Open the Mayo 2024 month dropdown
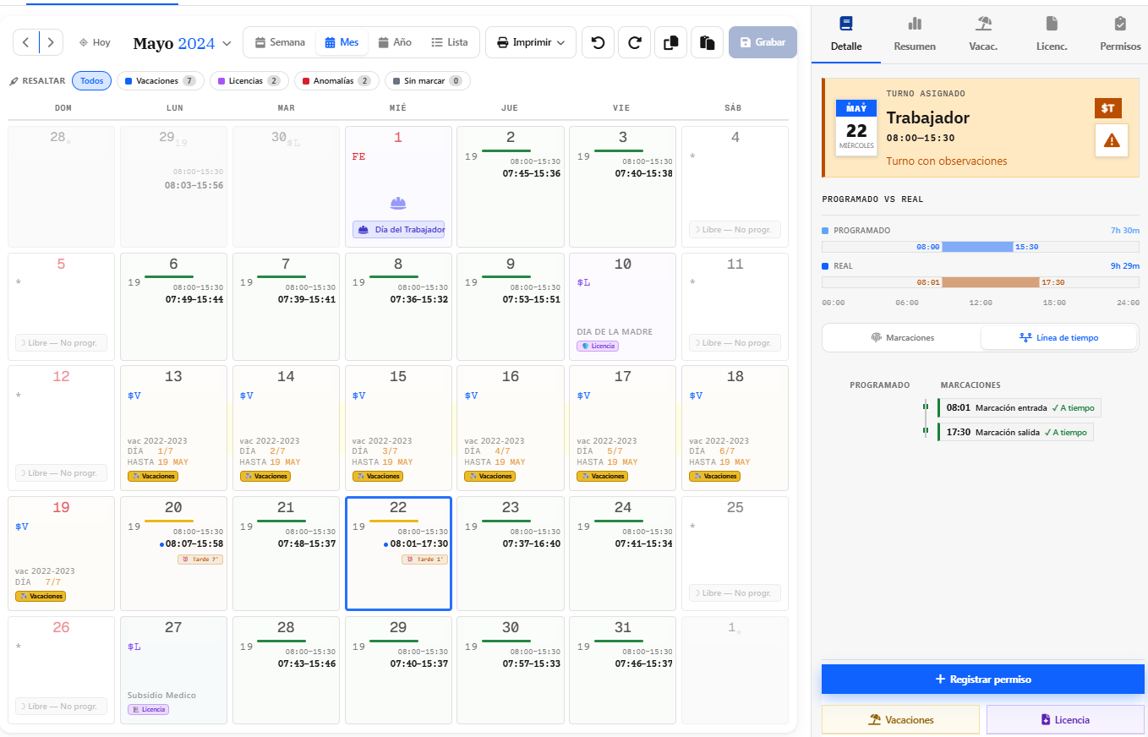 point(183,42)
